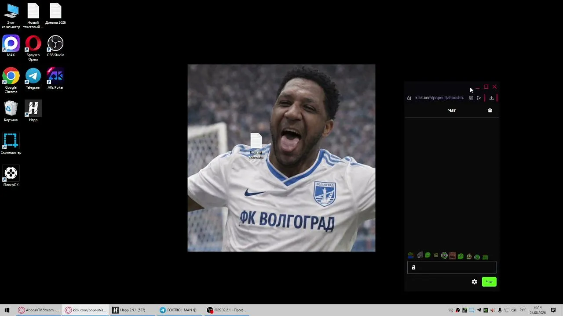The height and width of the screenshot is (316, 563).
Task: Open the Windows notification center icon
Action: point(553,310)
